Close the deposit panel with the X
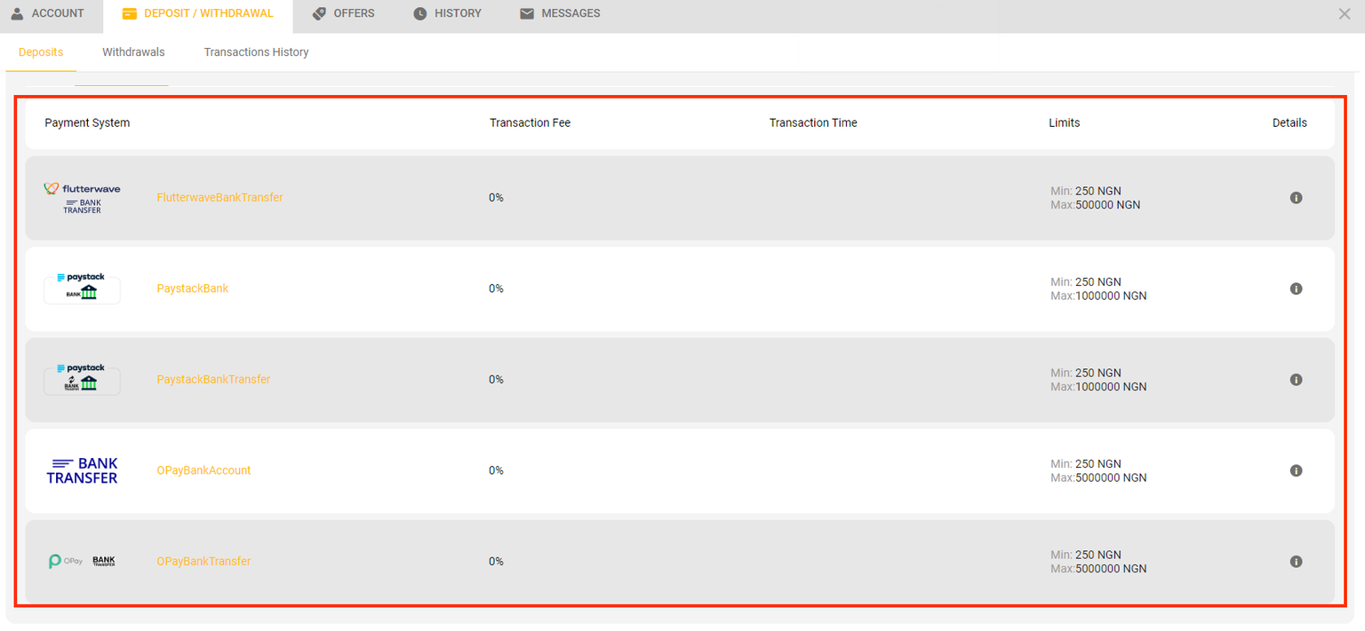The width and height of the screenshot is (1365, 631). point(1345,13)
